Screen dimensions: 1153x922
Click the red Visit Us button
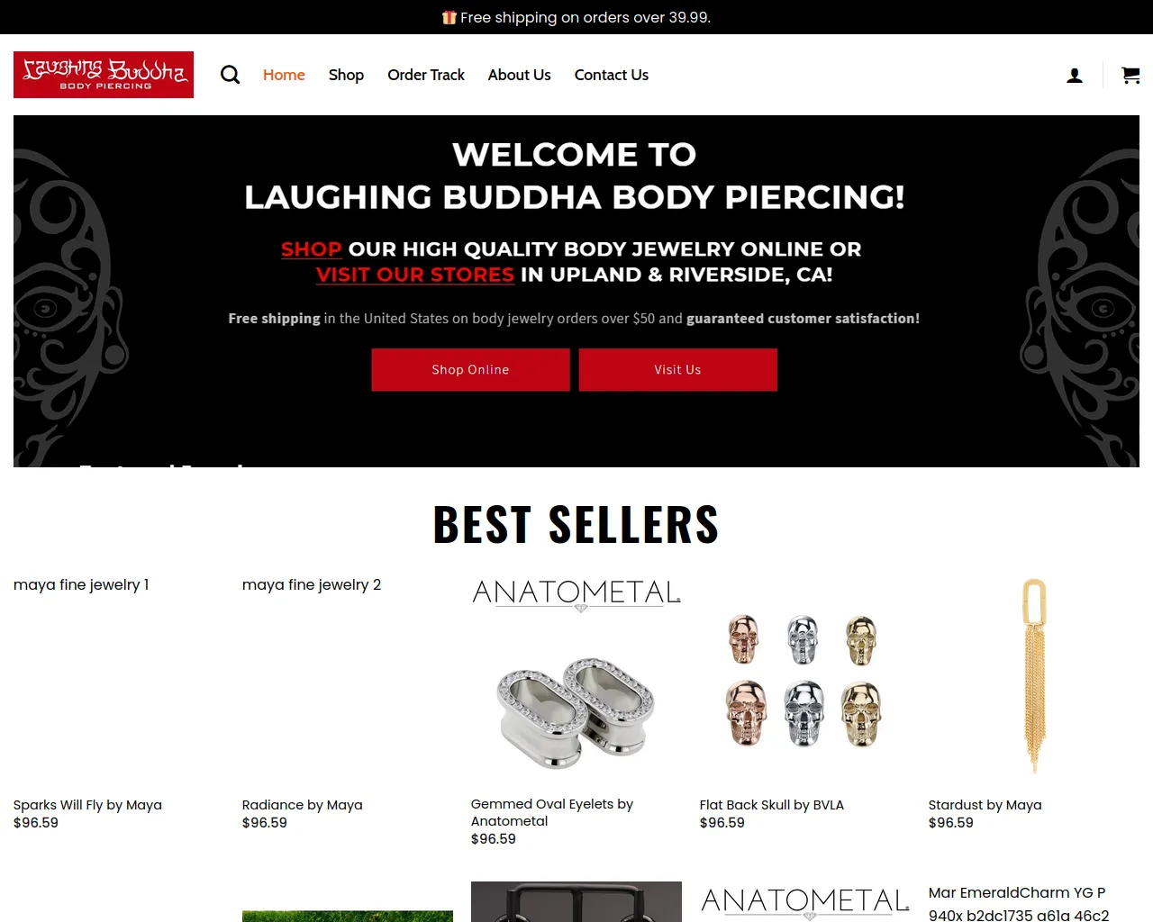[x=677, y=370]
